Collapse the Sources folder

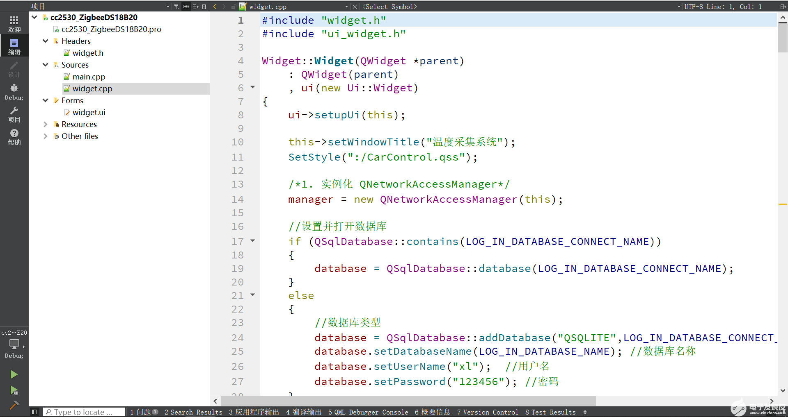coord(46,65)
